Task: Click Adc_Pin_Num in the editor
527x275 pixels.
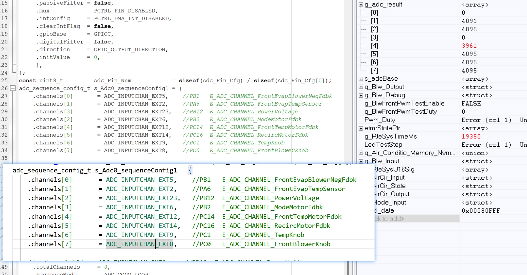Action: click(x=112, y=81)
